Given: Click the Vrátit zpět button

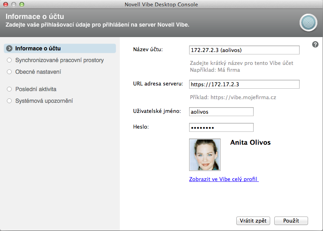Looking at the screenshot, I should click(x=253, y=221).
